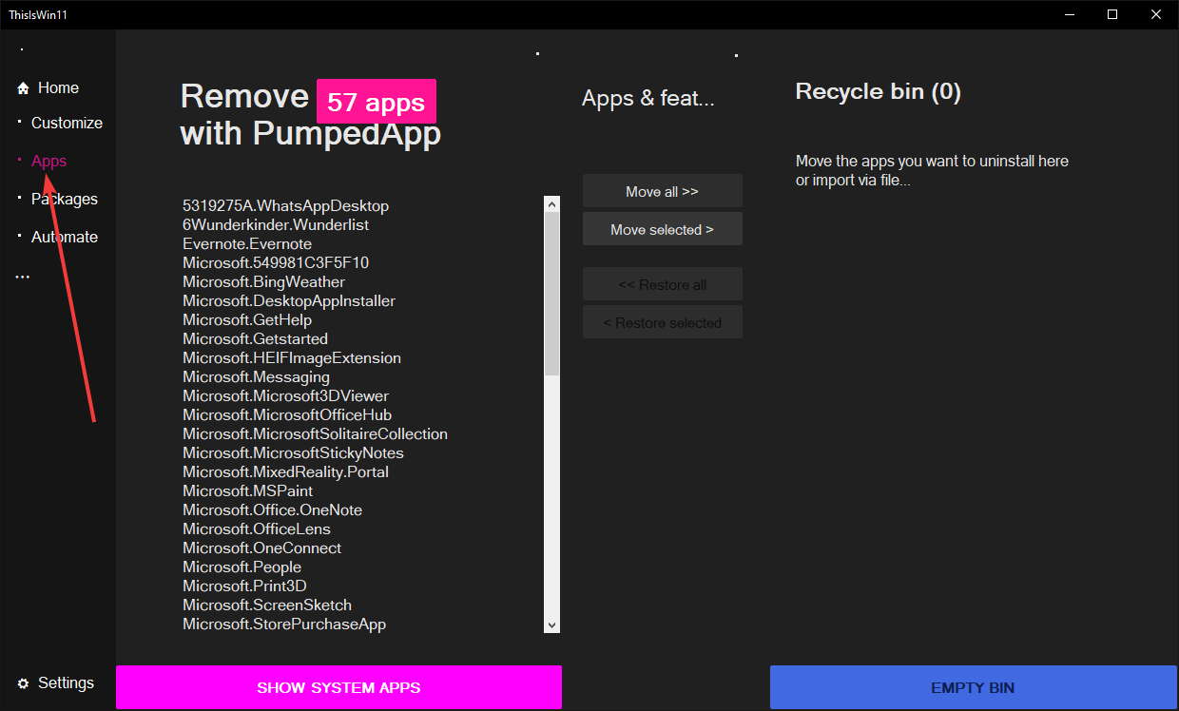
Task: Click the EMPTY BIN button
Action: pyautogui.click(x=974, y=687)
